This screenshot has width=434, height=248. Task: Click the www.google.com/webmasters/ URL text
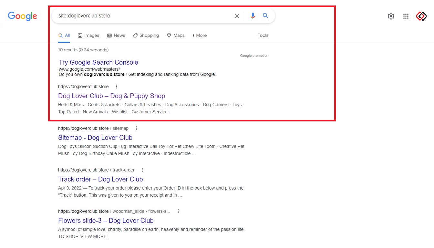[89, 69]
